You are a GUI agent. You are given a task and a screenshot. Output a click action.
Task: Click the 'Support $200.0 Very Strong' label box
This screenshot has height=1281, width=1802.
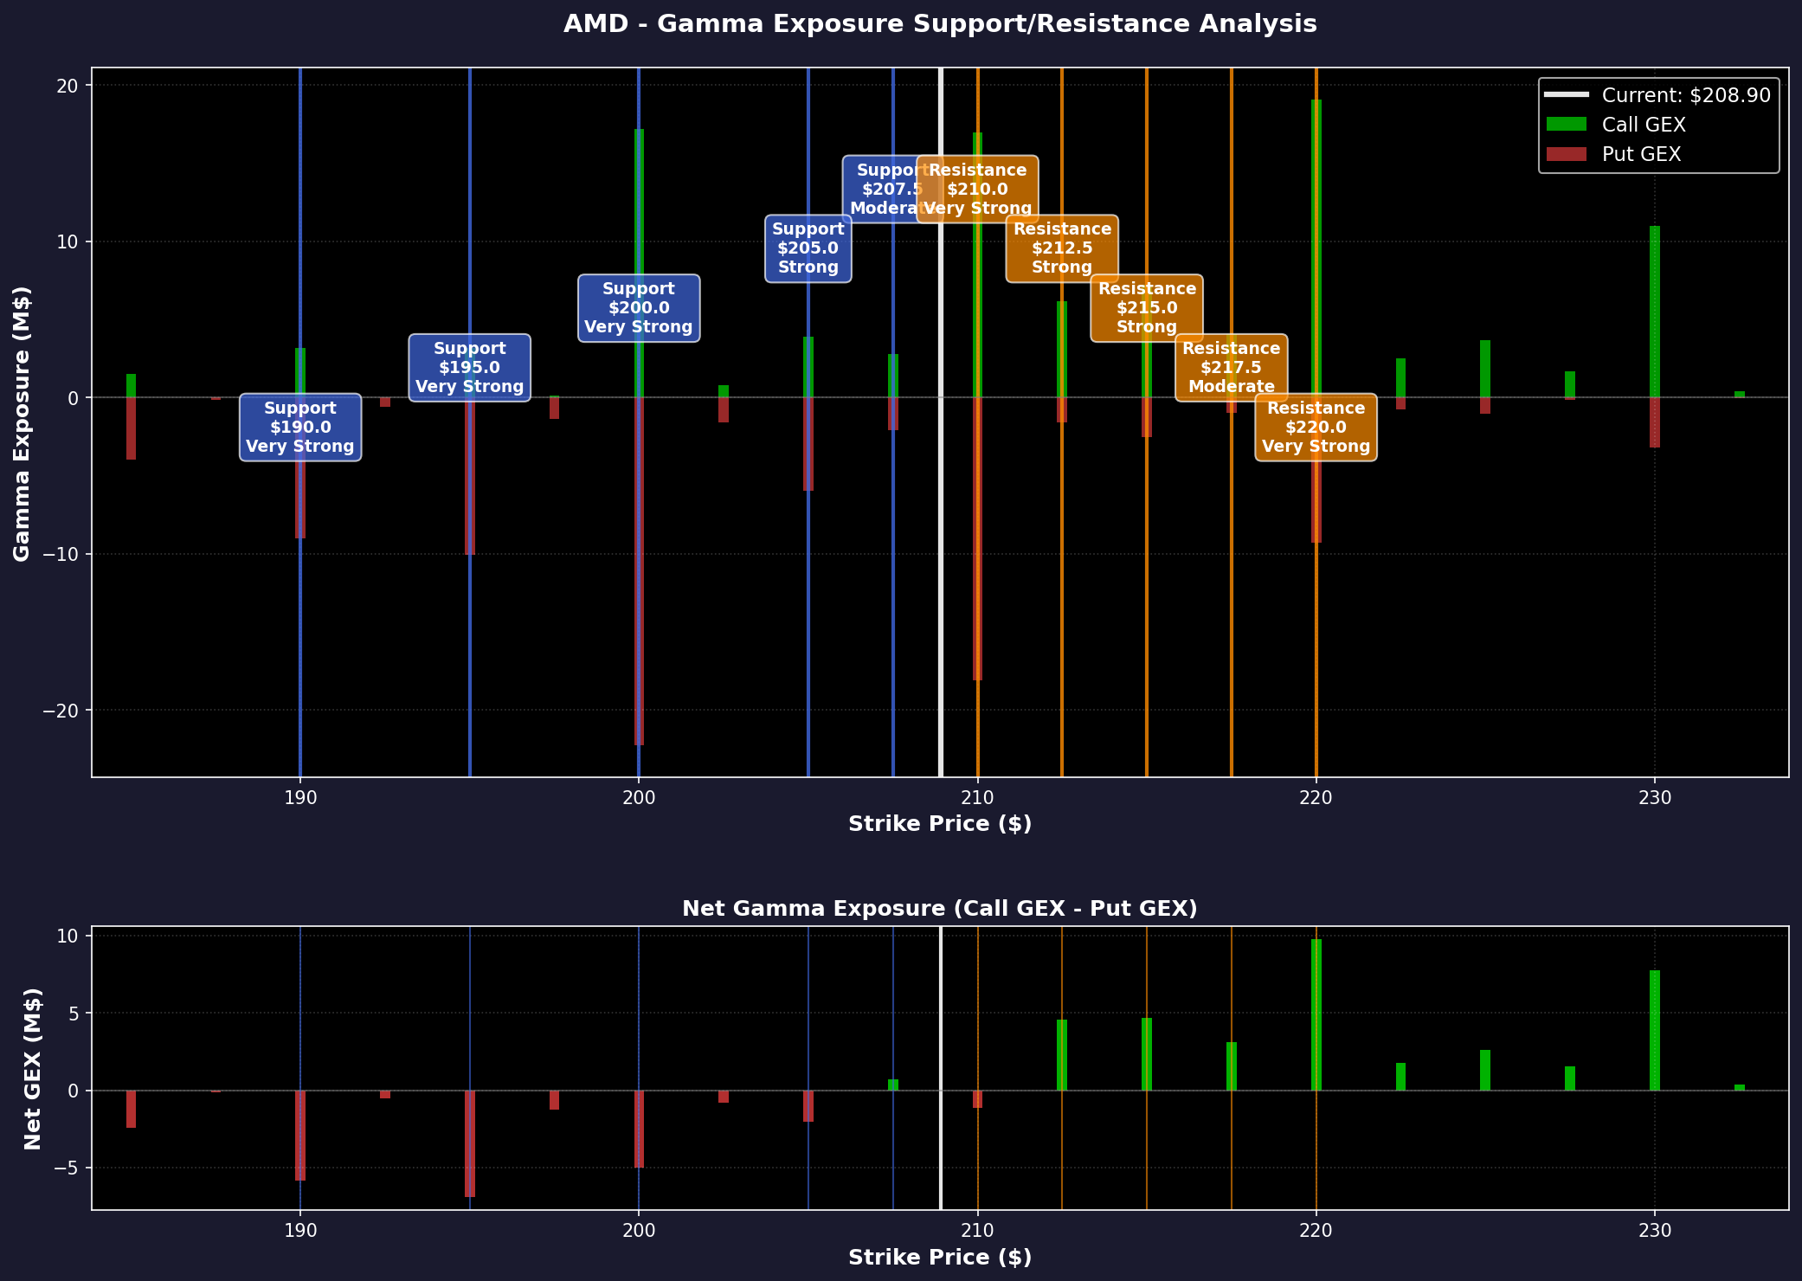click(x=639, y=308)
